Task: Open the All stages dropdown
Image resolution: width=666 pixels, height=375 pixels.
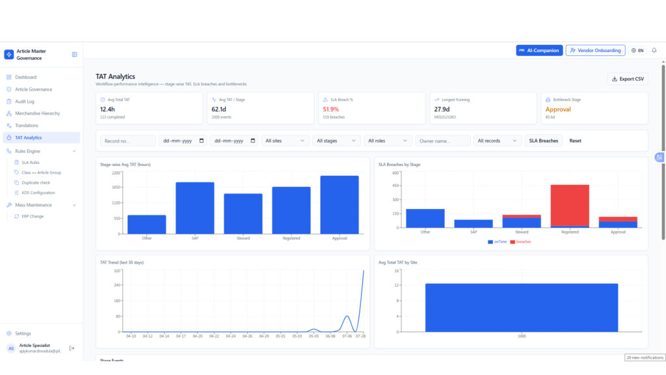Action: [336, 141]
